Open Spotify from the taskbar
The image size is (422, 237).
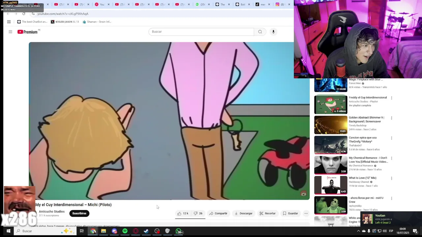pos(125,231)
